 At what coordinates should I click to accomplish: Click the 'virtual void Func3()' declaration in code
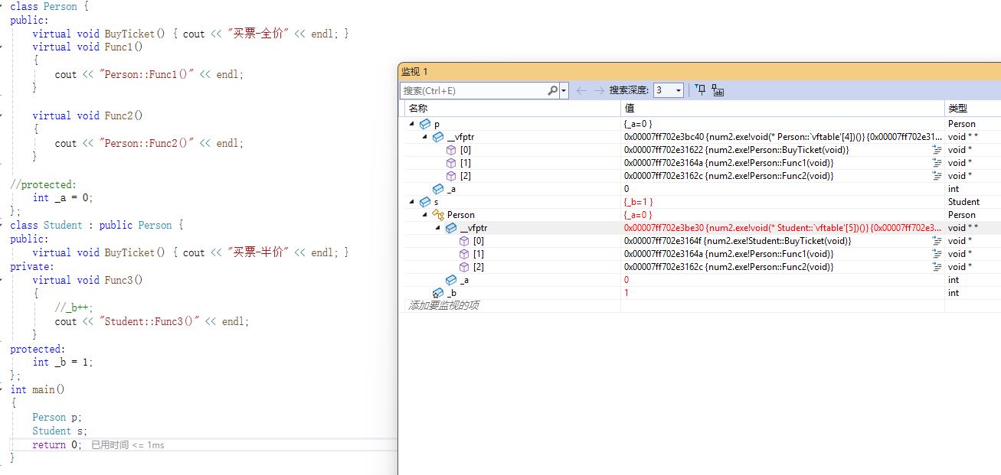[x=88, y=280]
